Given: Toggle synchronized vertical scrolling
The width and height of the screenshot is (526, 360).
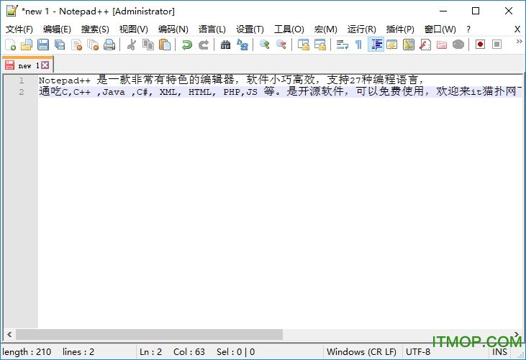Looking at the screenshot, I should click(303, 45).
